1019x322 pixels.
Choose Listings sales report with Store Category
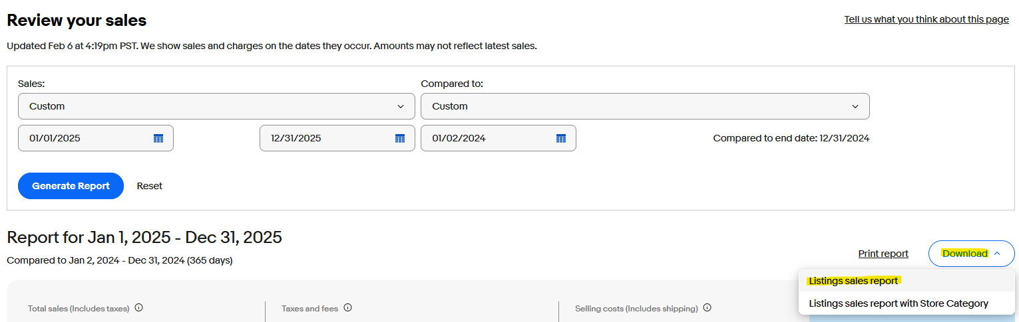899,303
